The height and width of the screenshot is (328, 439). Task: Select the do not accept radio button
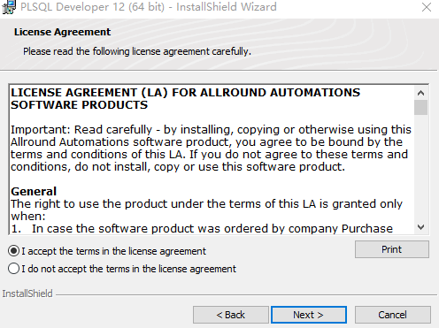tap(13, 269)
